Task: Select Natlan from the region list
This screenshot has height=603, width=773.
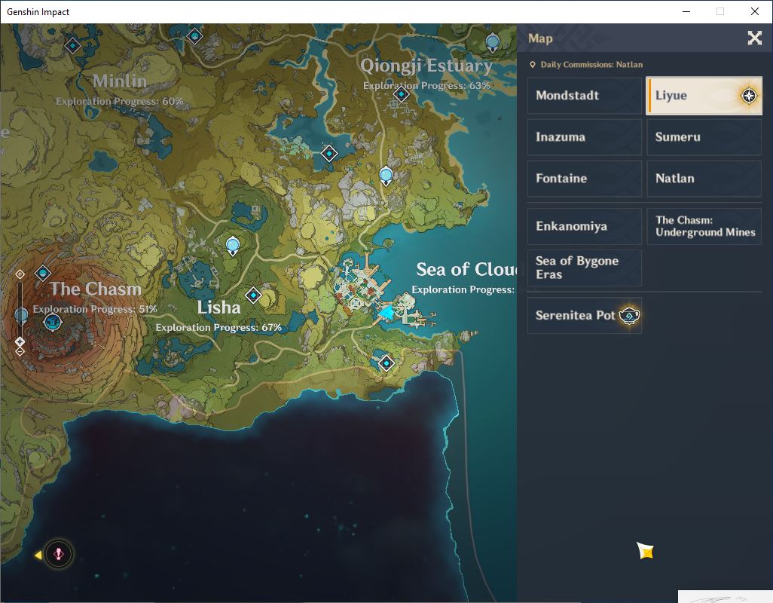Action: pos(704,179)
